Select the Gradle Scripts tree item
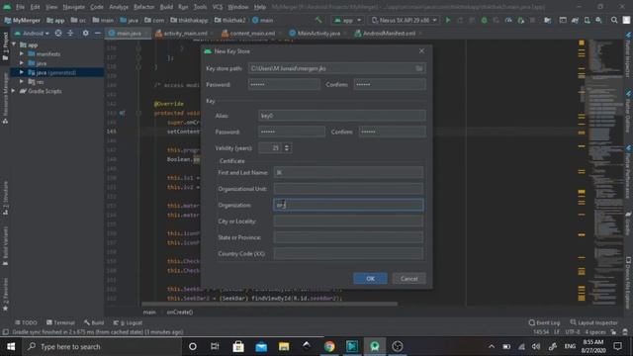The image size is (633, 356). [41, 91]
